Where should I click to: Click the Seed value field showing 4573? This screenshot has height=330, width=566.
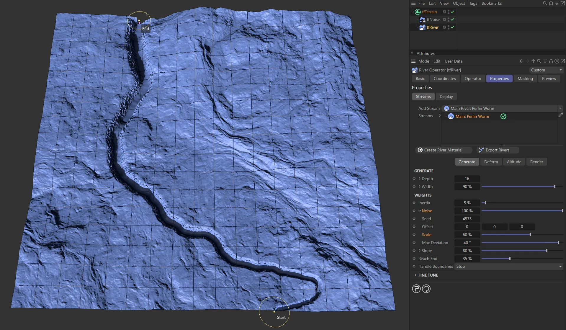click(467, 219)
